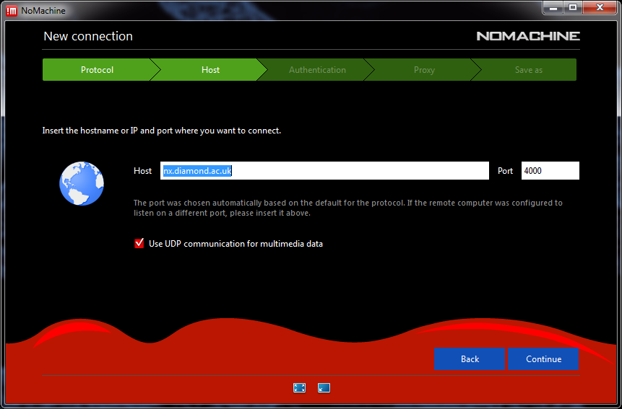Click the fullscreen icon with four arrows
622x409 pixels.
click(299, 388)
